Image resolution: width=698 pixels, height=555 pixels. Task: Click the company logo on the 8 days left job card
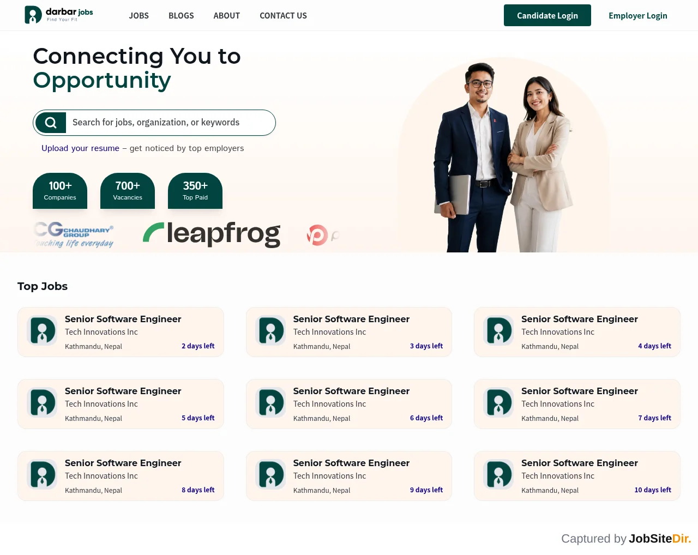pyautogui.click(x=43, y=474)
